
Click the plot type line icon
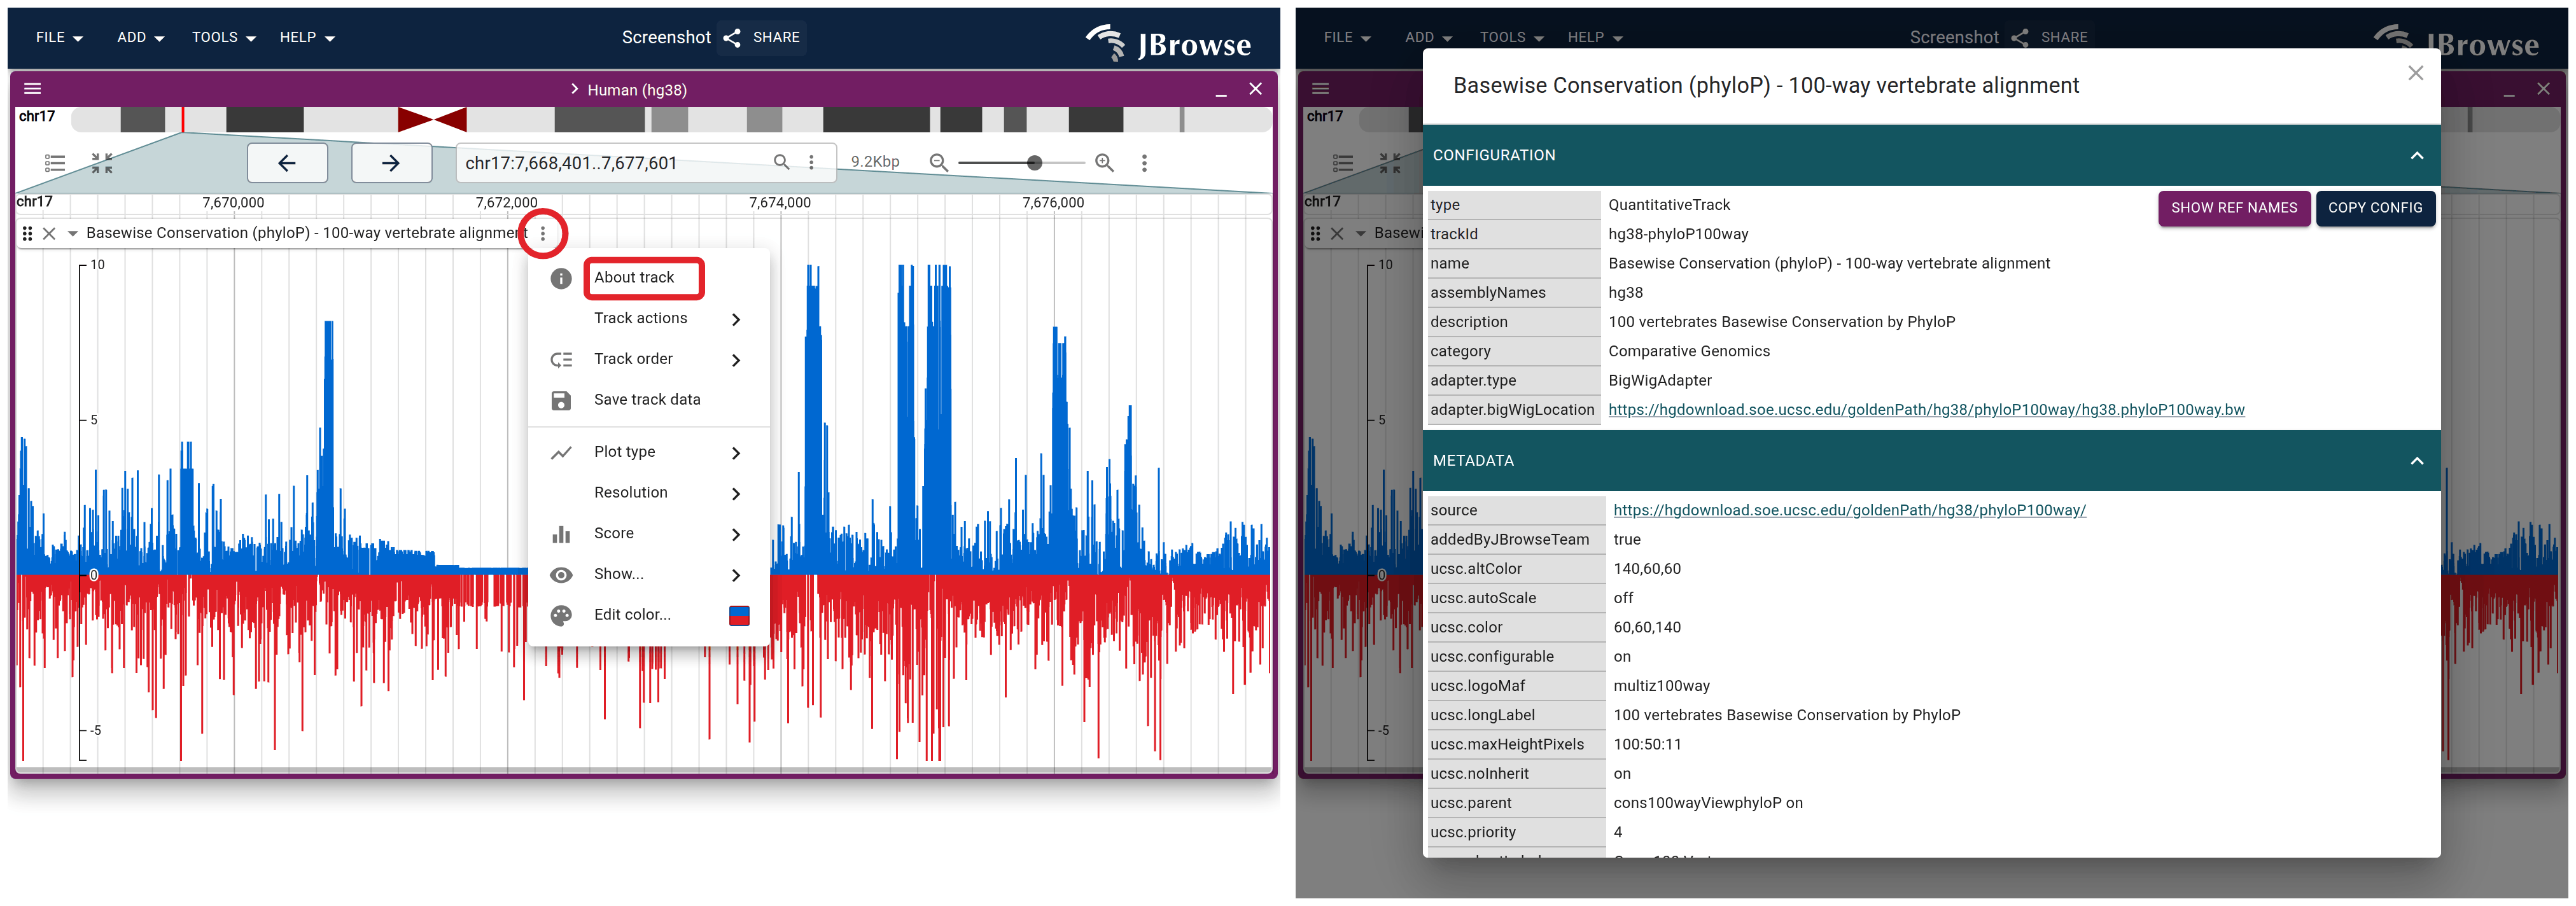pyautogui.click(x=561, y=453)
